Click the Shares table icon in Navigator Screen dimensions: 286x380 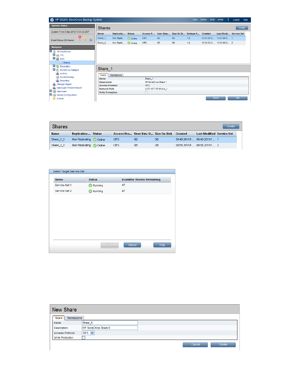pos(61,63)
